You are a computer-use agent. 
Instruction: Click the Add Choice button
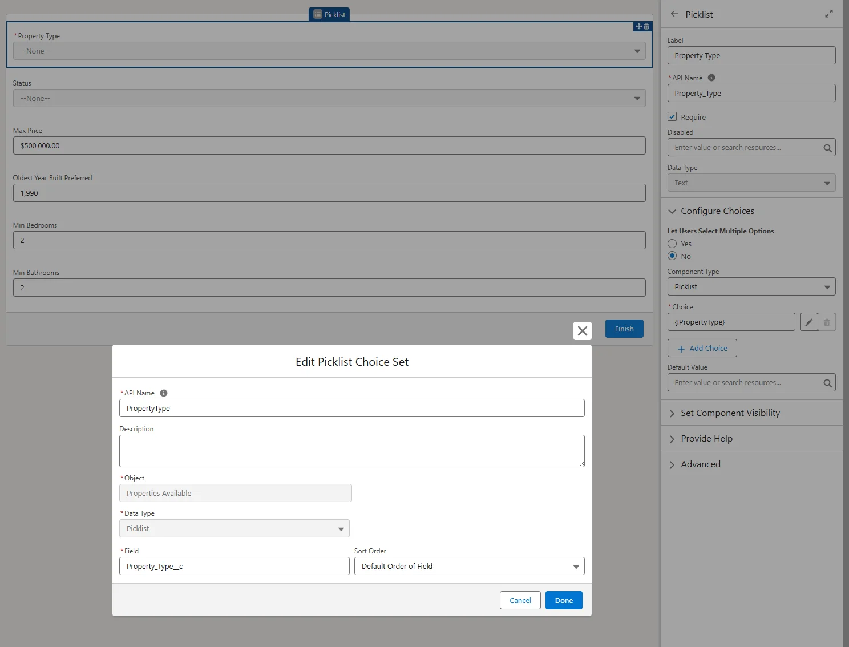coord(702,348)
